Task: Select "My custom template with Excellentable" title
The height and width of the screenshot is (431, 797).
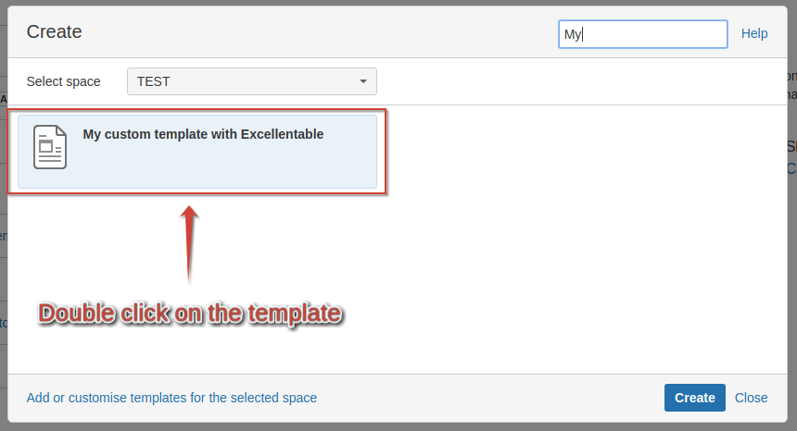Action: pyautogui.click(x=203, y=134)
